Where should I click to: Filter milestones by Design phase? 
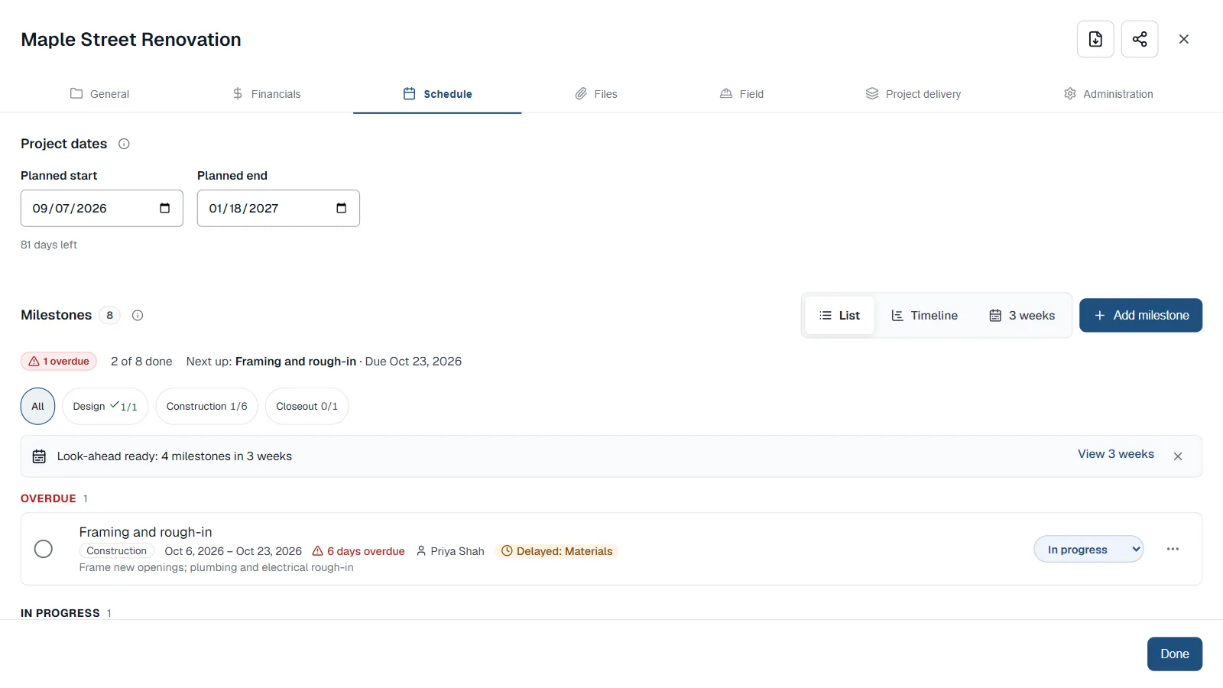click(x=105, y=406)
